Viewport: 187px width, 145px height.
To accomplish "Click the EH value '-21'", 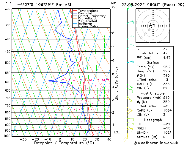I will coord(166,124).
